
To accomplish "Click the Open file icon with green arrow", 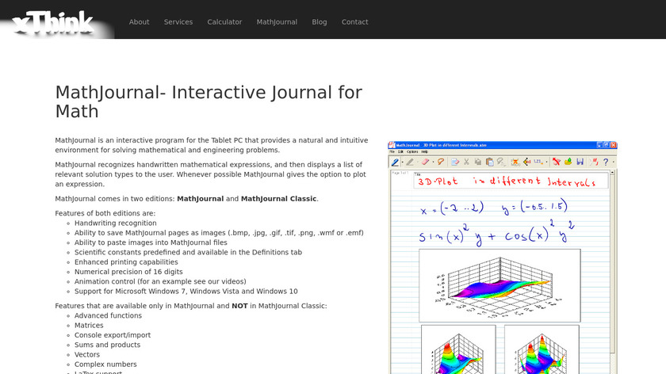I will (568, 162).
